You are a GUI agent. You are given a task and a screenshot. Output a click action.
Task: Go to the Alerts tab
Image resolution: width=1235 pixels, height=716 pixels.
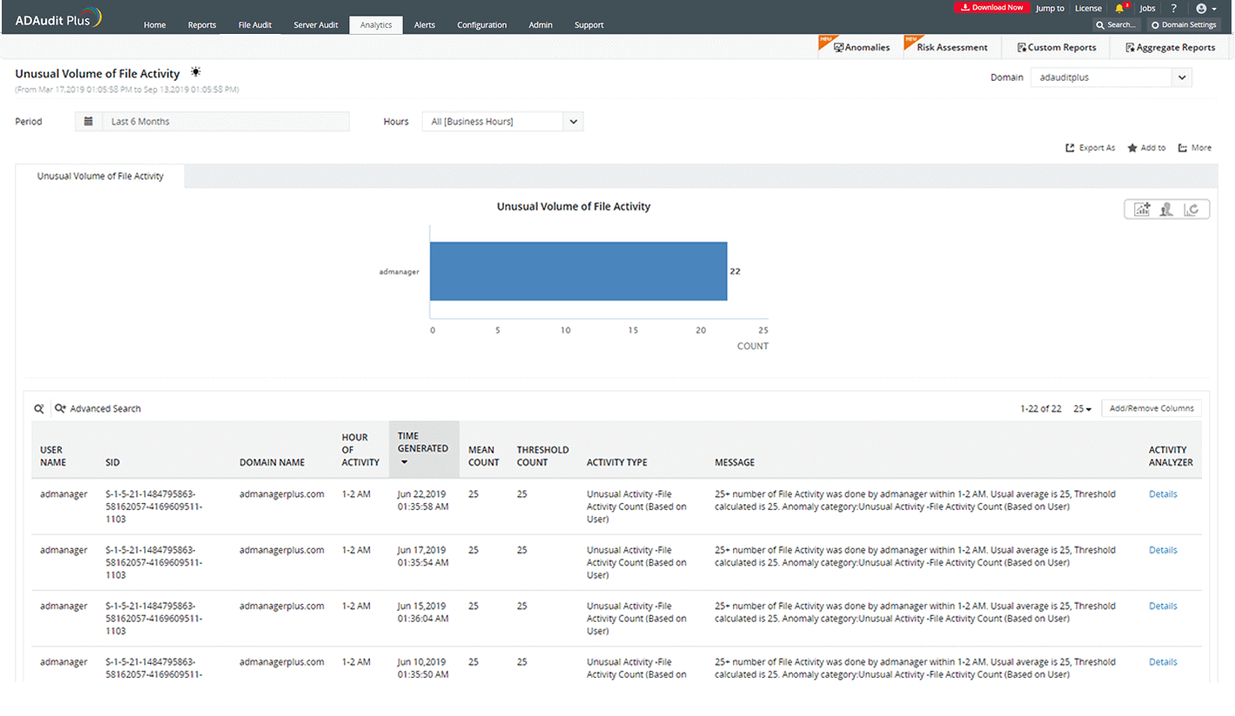pos(425,25)
